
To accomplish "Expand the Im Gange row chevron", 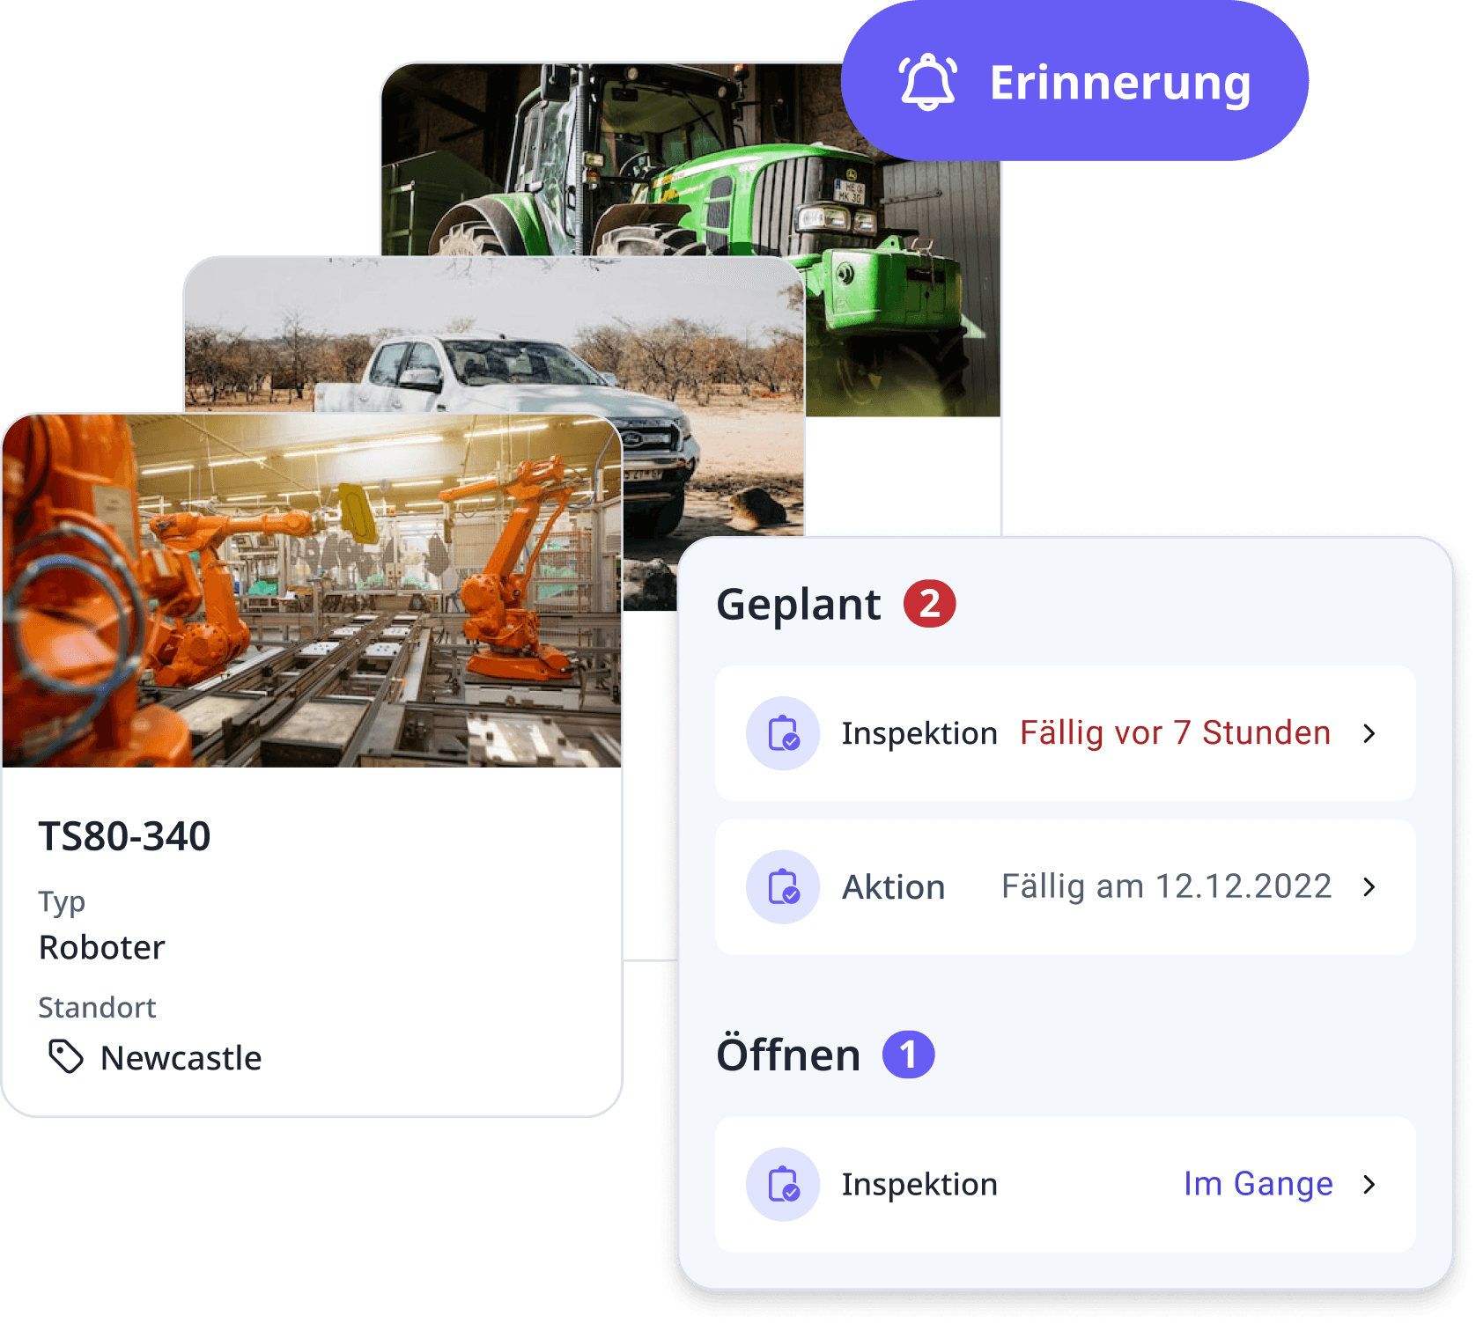I will point(1369,1184).
